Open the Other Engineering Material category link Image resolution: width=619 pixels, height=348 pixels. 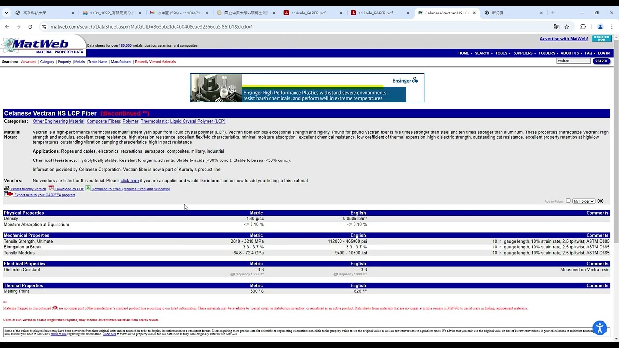(59, 121)
